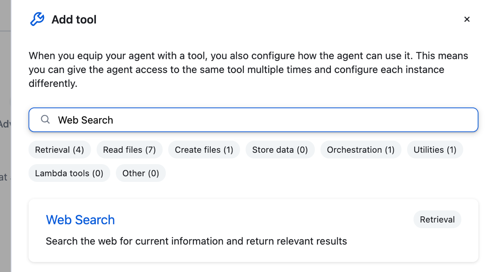Viewport: 492px width, 272px height.
Task: Select the Read files (7) filter chip
Action: point(129,150)
